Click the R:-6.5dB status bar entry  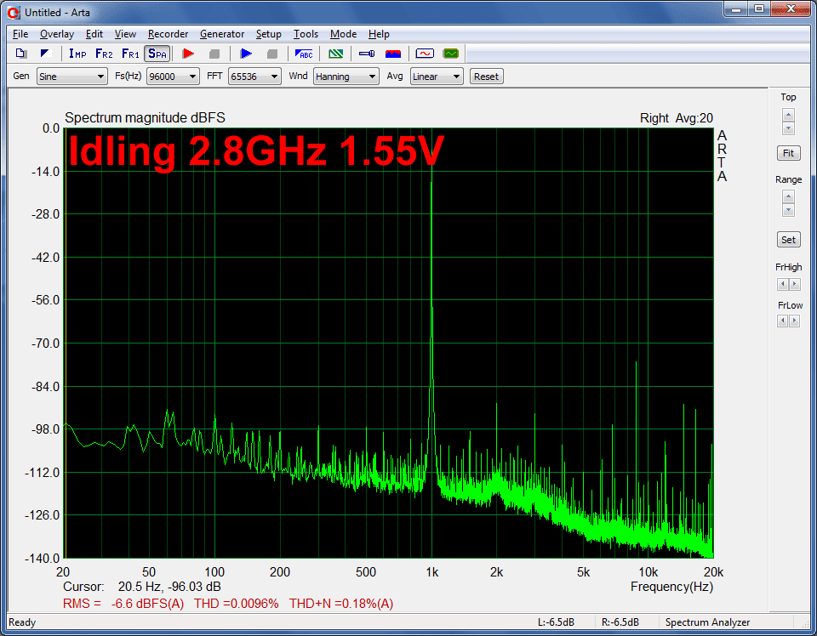[620, 622]
